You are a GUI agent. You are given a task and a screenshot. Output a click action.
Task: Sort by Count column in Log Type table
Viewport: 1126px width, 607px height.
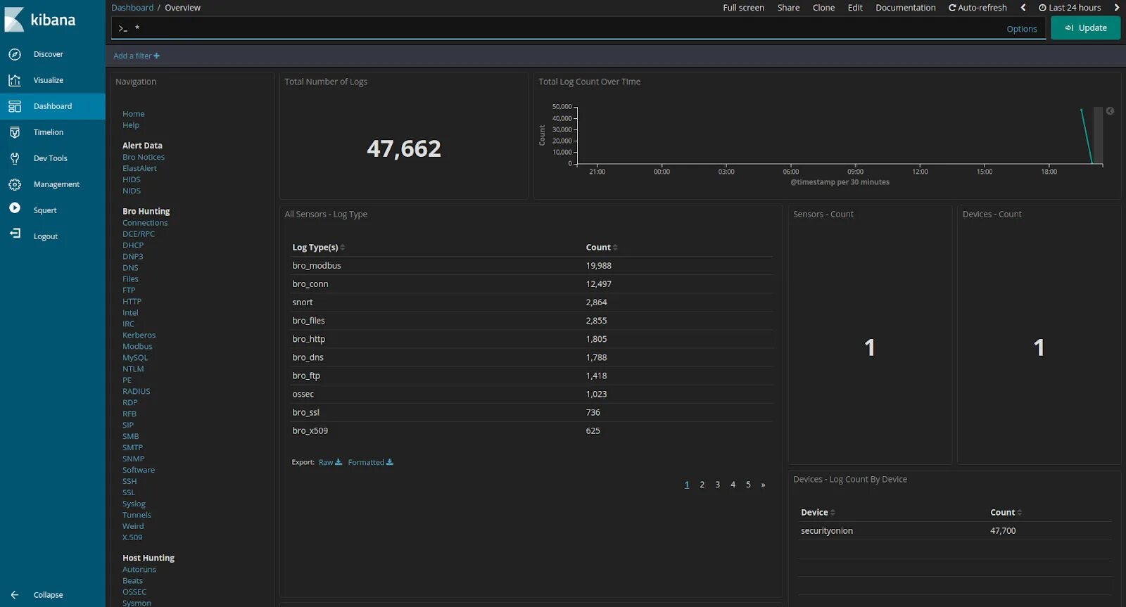[615, 248]
